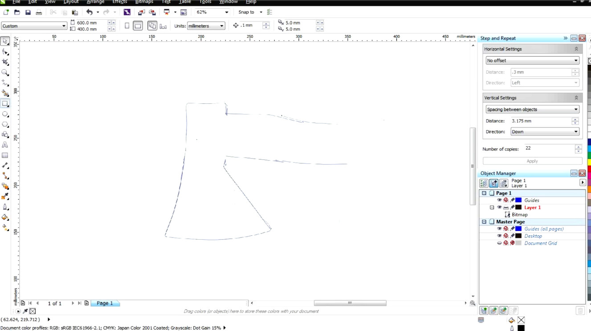Viewport: 591px width, 331px height.
Task: Select the Pick tool in toolbox
Action: coord(5,41)
